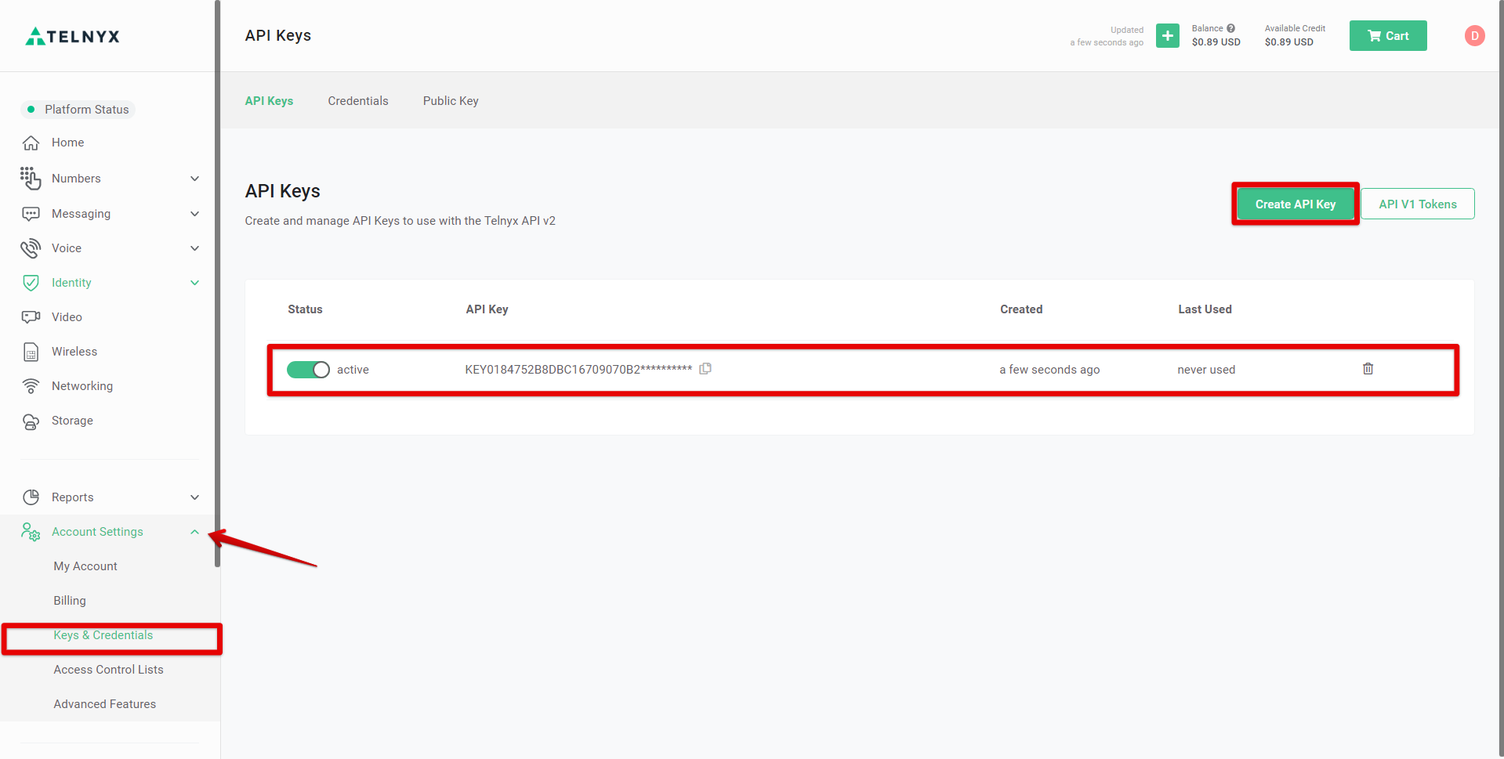Click the Wireless SIM card icon

click(x=31, y=352)
